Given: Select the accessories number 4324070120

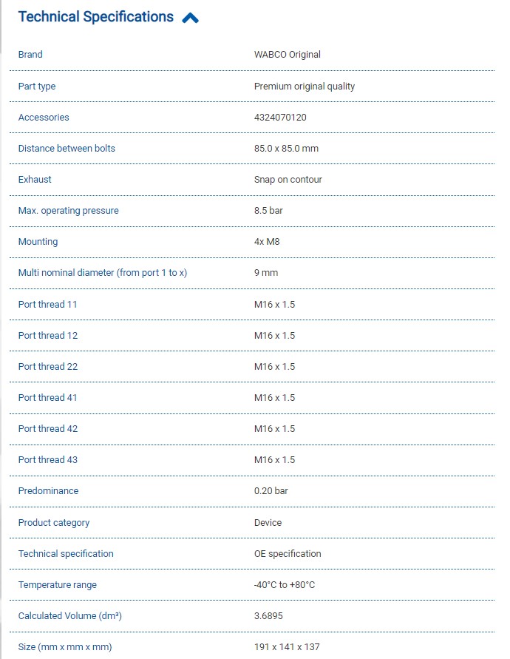Looking at the screenshot, I should click(280, 118).
